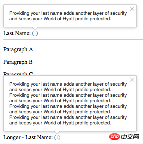The width and height of the screenshot is (143, 144).
Task: Close the longer four-sentence tooltip
Action: [132, 80]
